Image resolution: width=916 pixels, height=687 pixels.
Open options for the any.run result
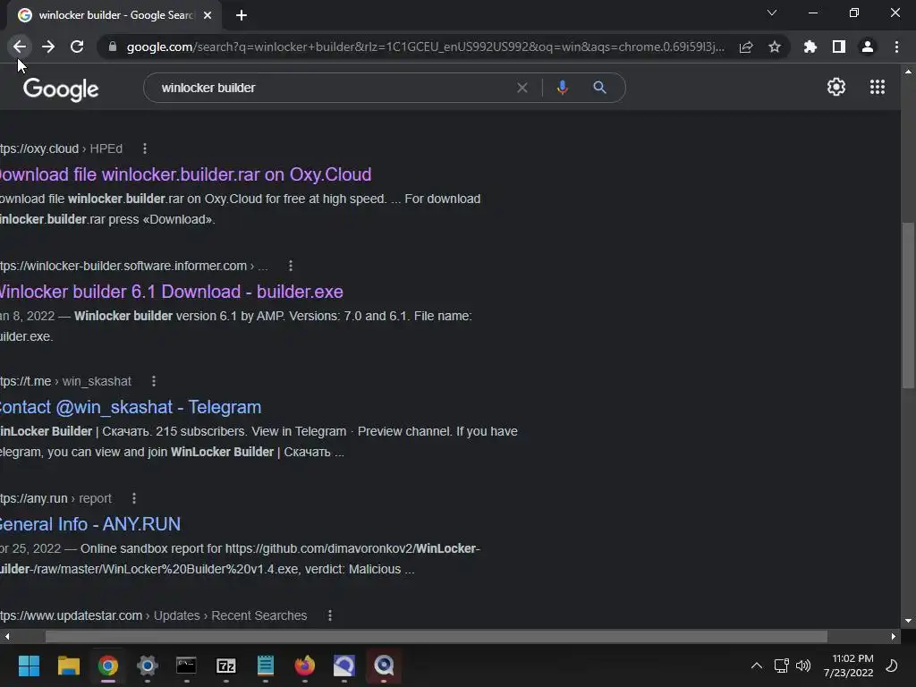click(134, 498)
